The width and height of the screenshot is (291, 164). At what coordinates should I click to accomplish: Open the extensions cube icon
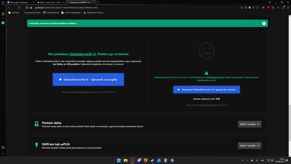tap(273, 8)
